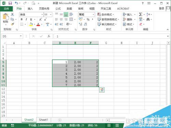Click the Fill down arrow icon
This screenshot has height=128, width=171.
[141, 19]
